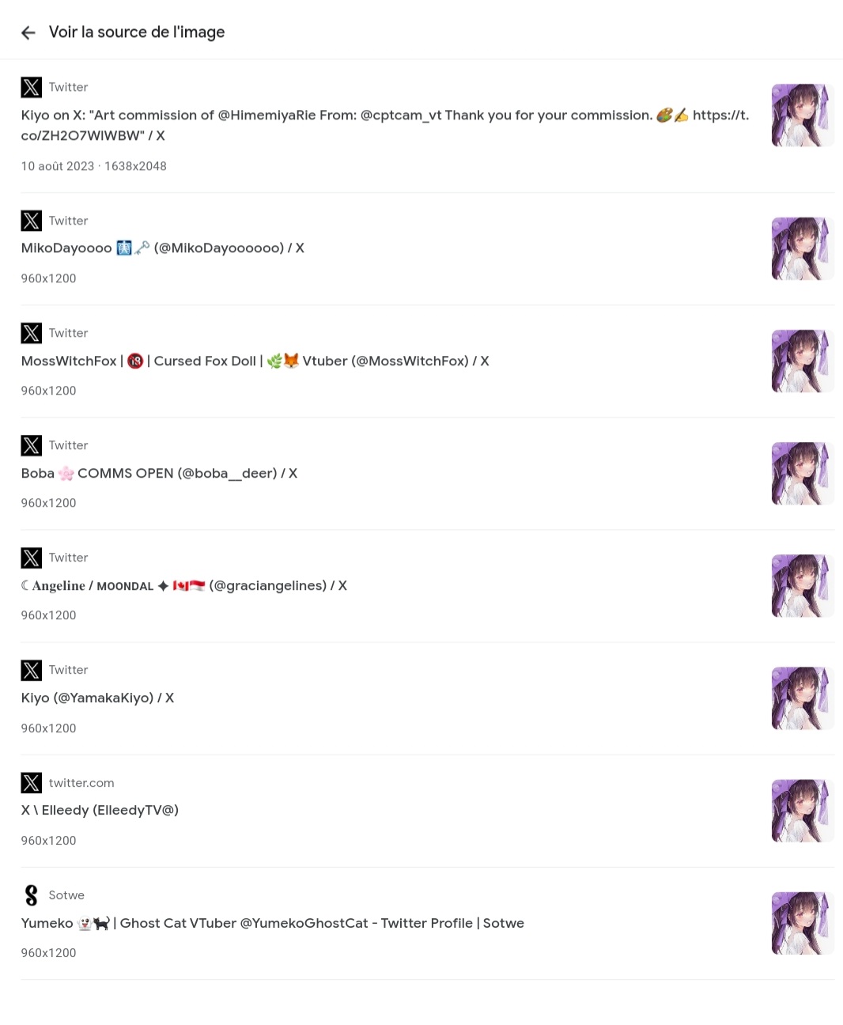Open Angeline (@graciangelines) profile link
Image resolution: width=843 pixels, height=1025 pixels.
pyautogui.click(x=184, y=585)
